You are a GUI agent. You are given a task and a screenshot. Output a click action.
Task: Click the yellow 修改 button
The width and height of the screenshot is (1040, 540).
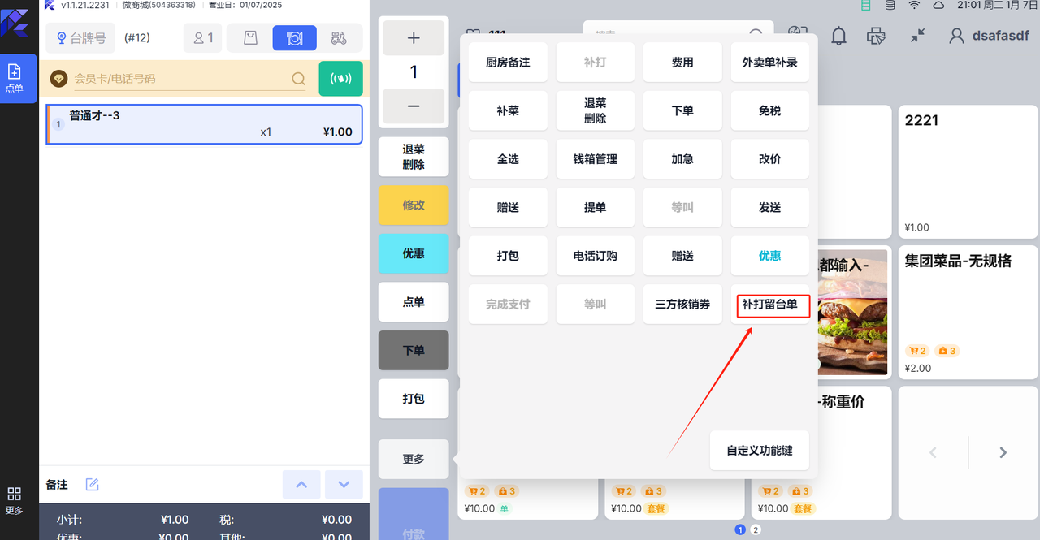[x=414, y=205]
